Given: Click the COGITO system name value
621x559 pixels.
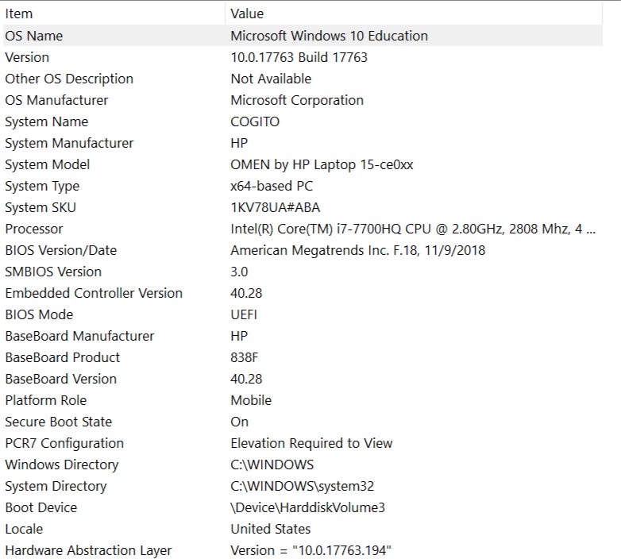Looking at the screenshot, I should pos(255,121).
